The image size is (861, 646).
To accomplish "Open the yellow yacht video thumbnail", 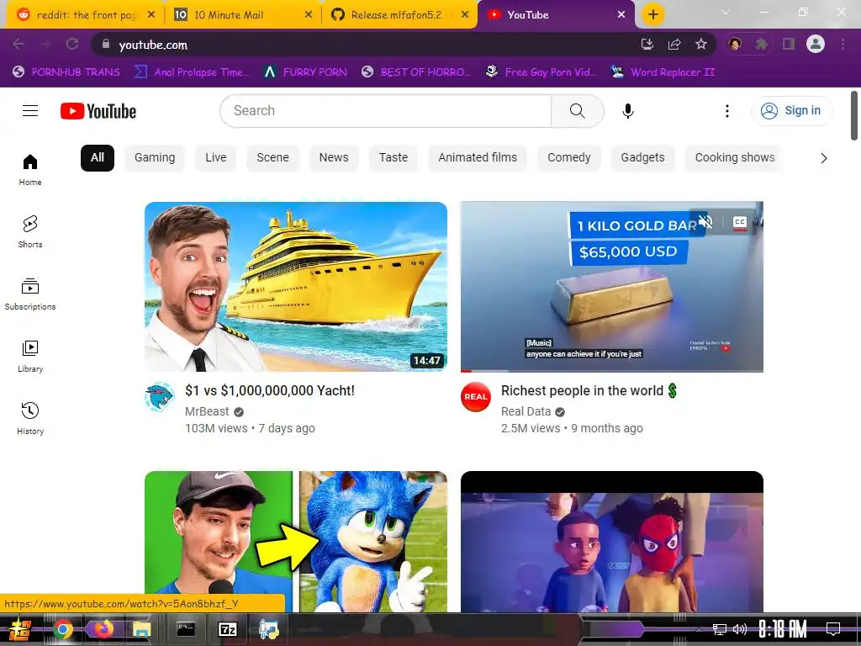I will click(x=296, y=287).
